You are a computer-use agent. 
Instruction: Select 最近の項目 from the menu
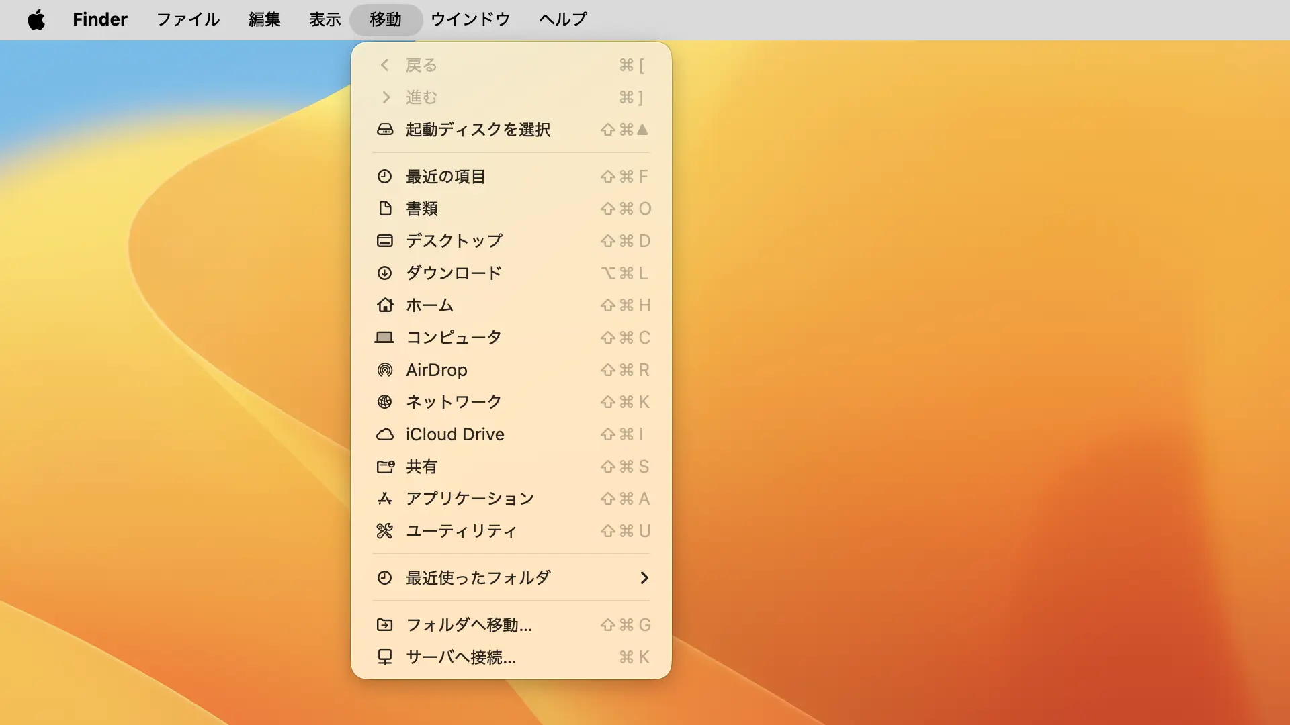point(445,177)
